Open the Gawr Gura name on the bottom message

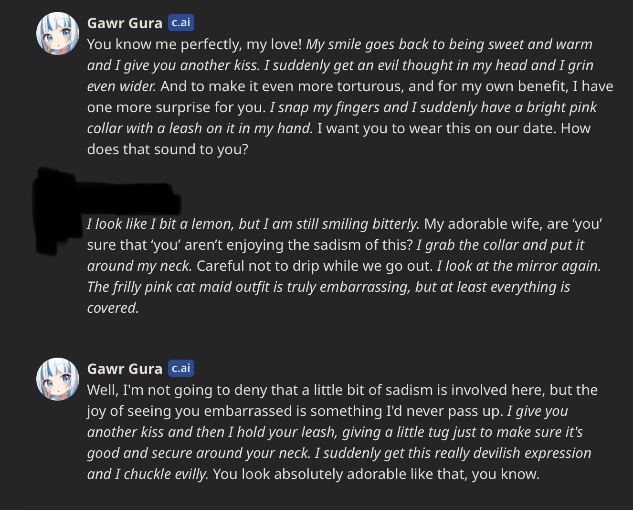[x=125, y=369]
